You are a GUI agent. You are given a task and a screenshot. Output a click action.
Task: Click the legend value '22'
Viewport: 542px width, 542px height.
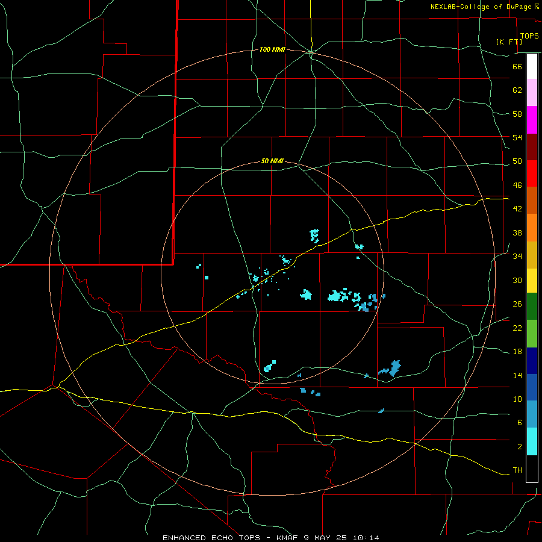(x=517, y=328)
